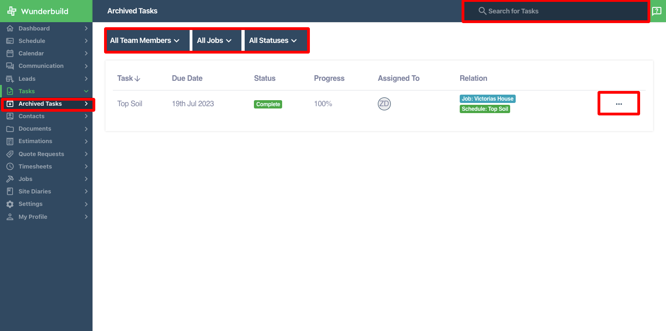This screenshot has width=666, height=331.
Task: Expand the Leads chevron arrow
Action: point(86,79)
